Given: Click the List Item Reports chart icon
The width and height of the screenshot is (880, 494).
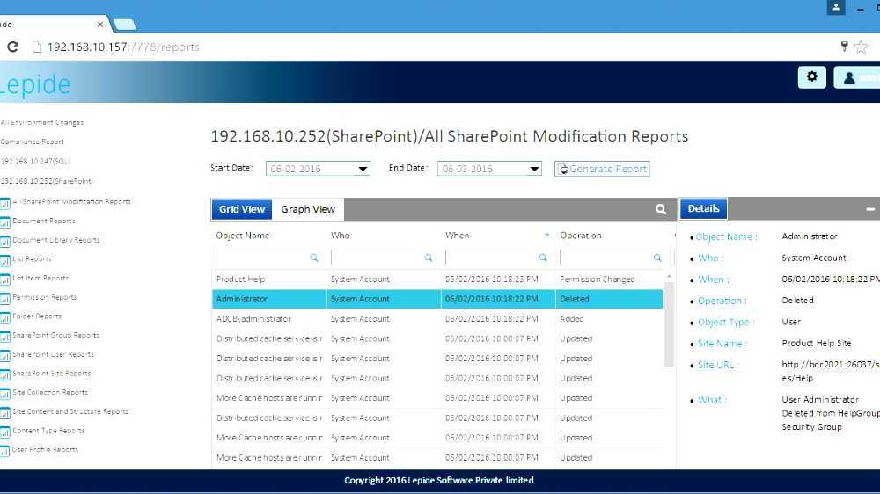Looking at the screenshot, I should click(x=5, y=280).
